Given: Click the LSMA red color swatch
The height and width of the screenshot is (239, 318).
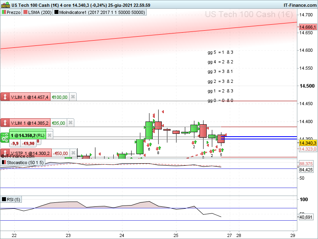Looking at the screenshot, I should coord(25,12).
